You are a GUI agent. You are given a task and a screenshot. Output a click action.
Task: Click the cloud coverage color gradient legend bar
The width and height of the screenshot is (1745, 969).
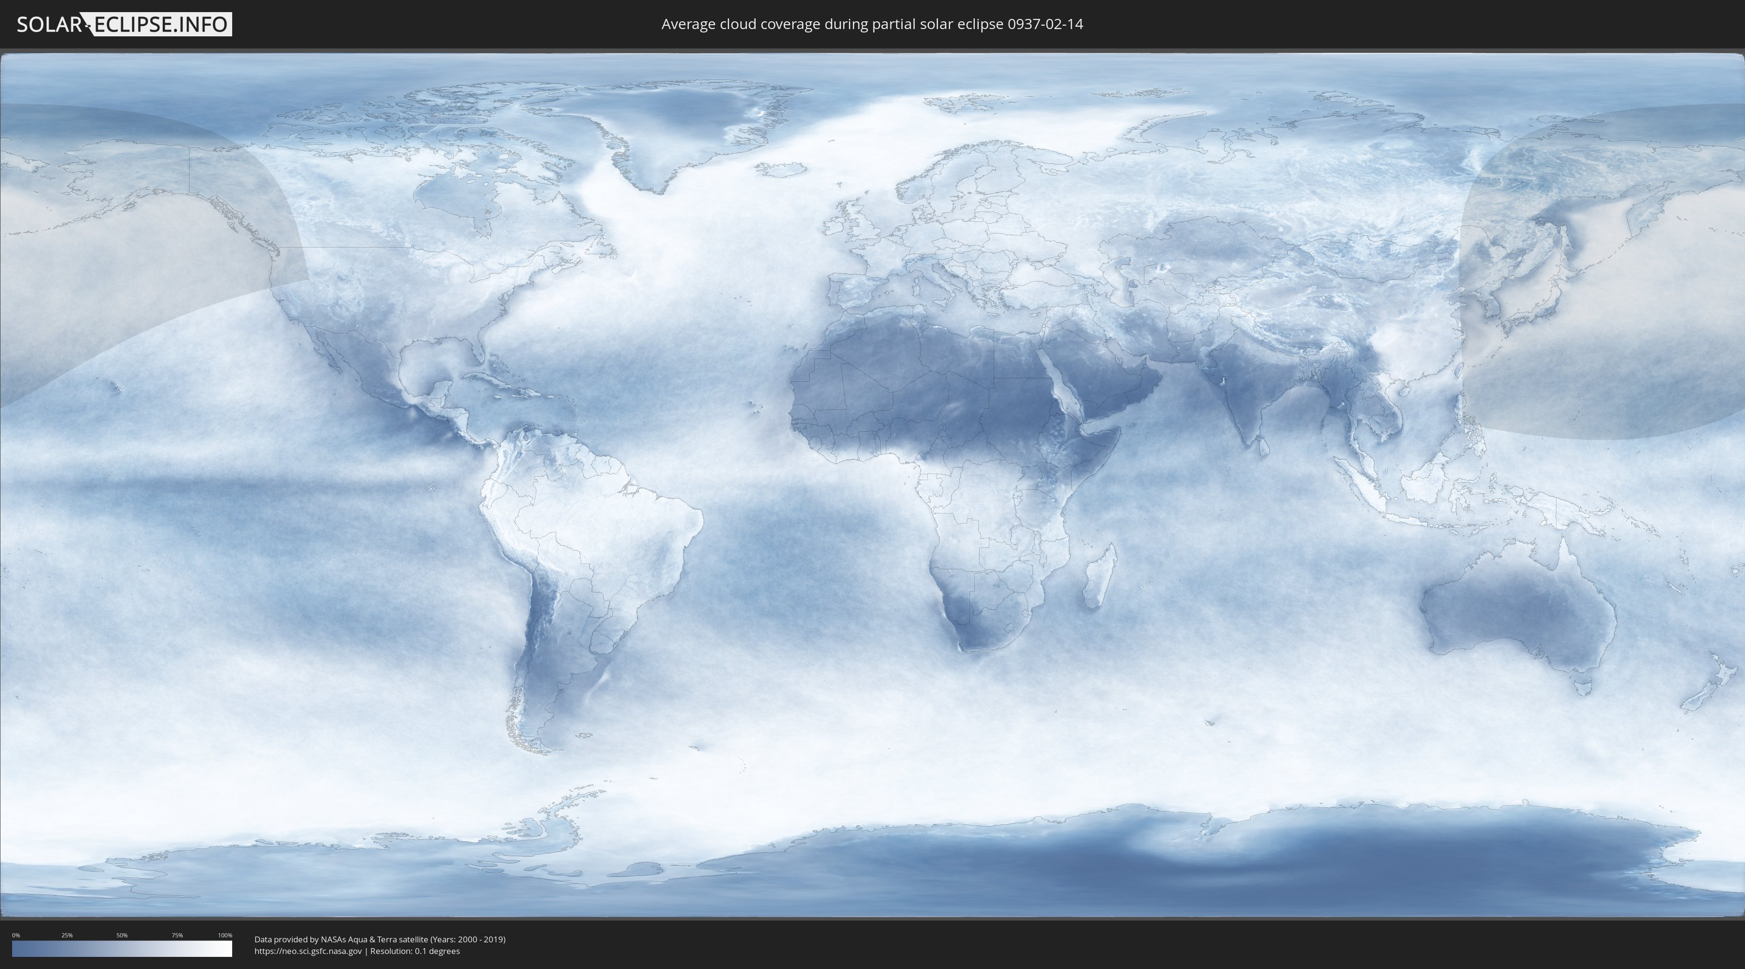click(122, 949)
